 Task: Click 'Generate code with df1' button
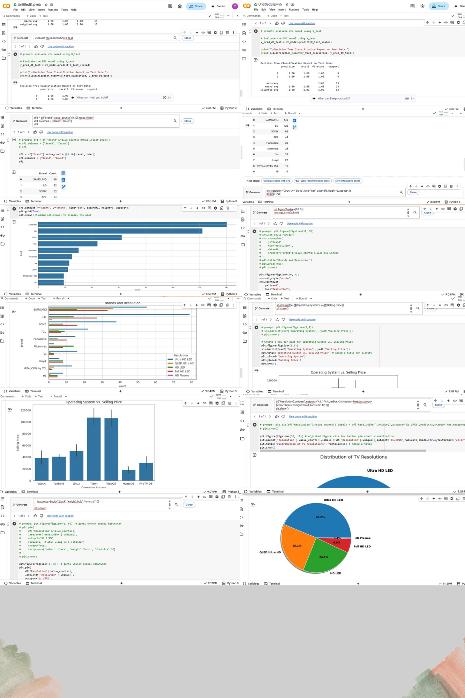[277, 181]
